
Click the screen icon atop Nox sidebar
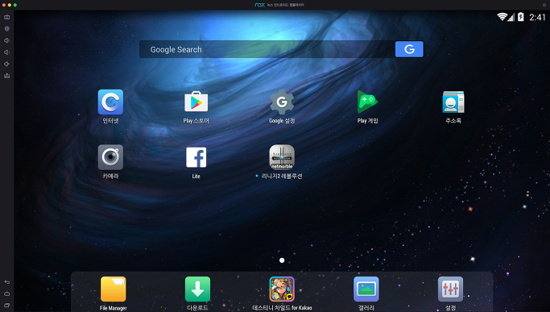click(6, 17)
